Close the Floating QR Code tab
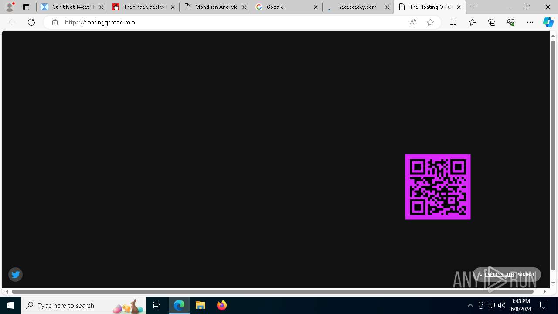This screenshot has height=314, width=558. pyautogui.click(x=459, y=7)
